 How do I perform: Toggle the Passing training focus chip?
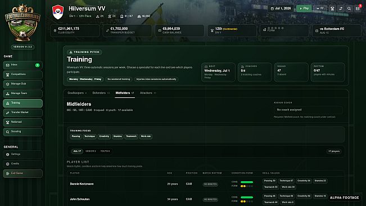76,136
